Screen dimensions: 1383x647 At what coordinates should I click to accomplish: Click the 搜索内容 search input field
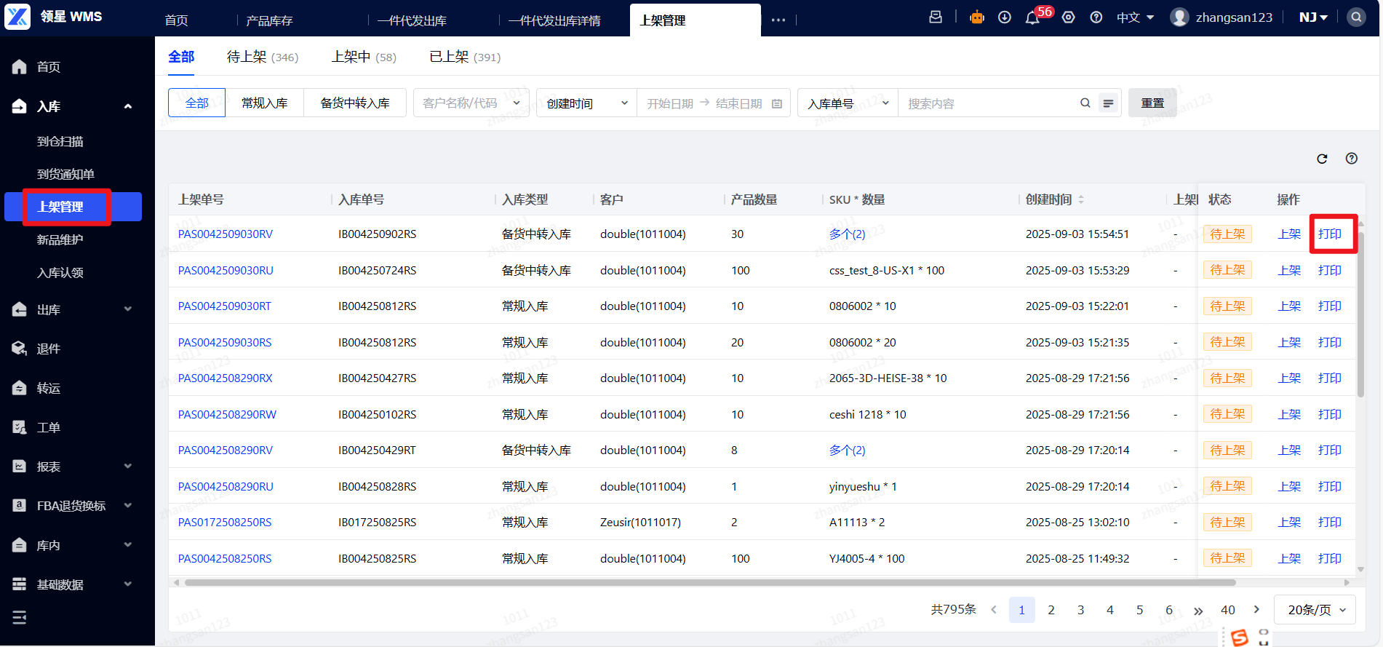point(989,103)
